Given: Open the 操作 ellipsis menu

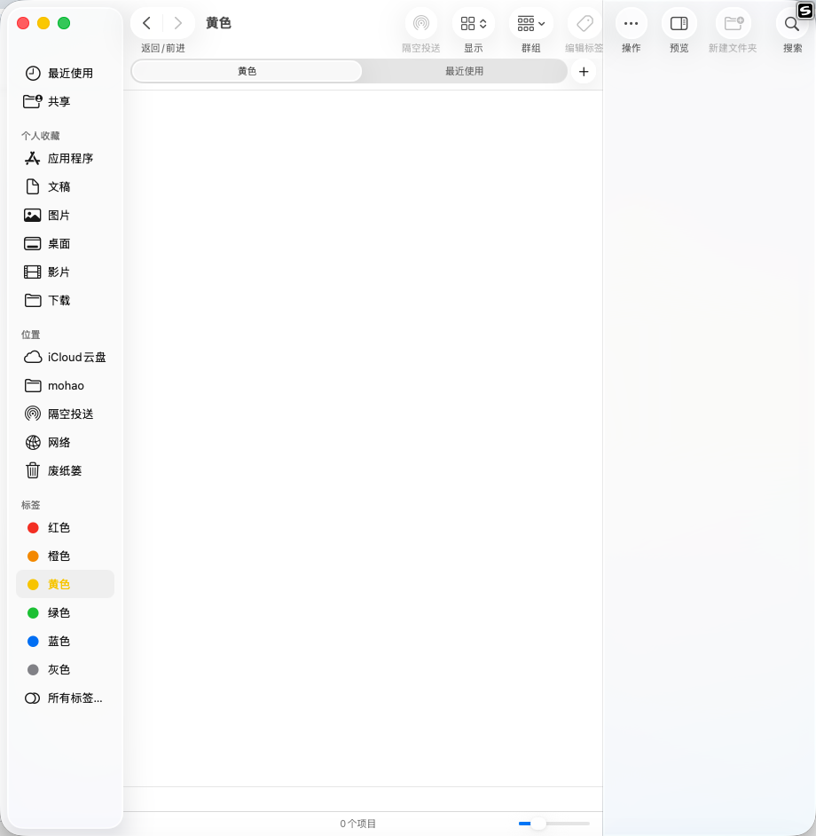Looking at the screenshot, I should point(631,23).
